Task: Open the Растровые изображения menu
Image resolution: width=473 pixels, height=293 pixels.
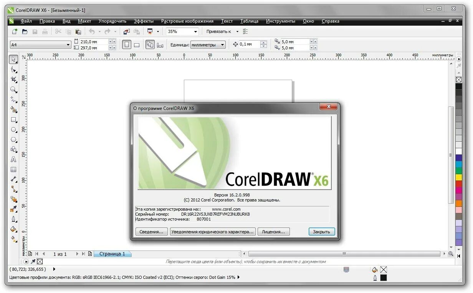Action: click(x=187, y=21)
